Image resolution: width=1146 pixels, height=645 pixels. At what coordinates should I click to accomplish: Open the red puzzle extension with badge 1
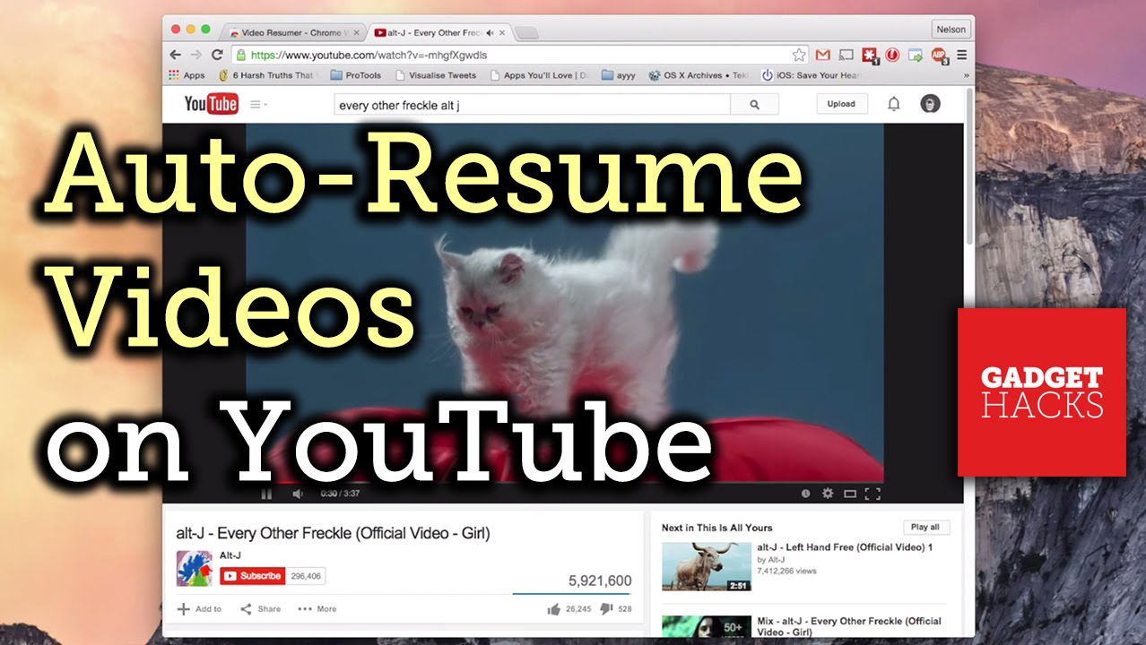[869, 55]
